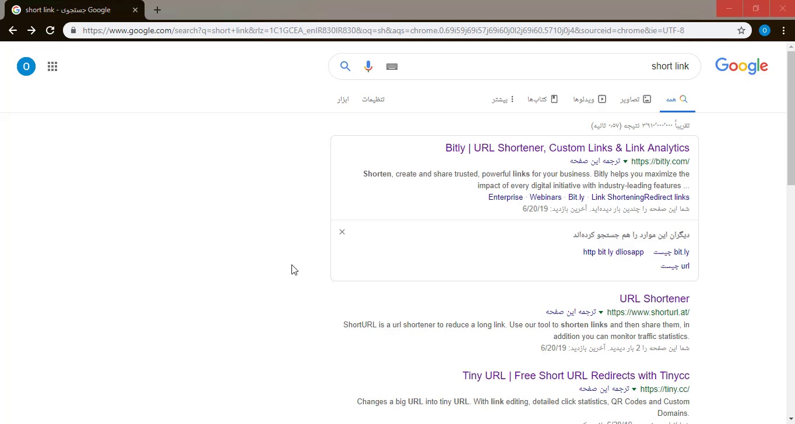Viewport: 795px width, 424px height.
Task: Translate the Bitly page via 'ترجمه این صفحه'
Action: [595, 161]
